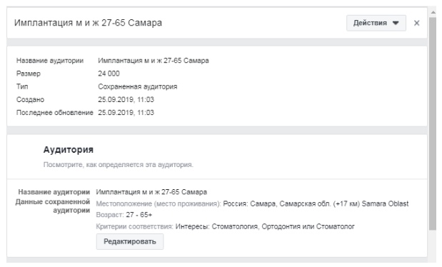Select the type value Сохраненная аудитория

138,86
